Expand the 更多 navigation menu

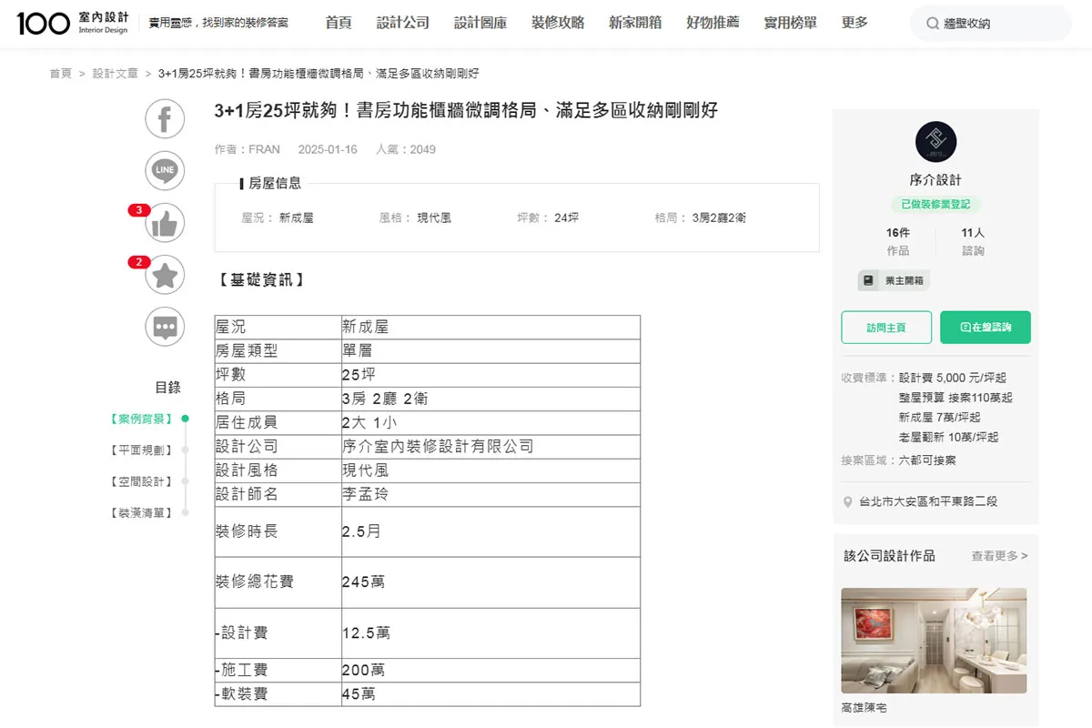(x=854, y=23)
